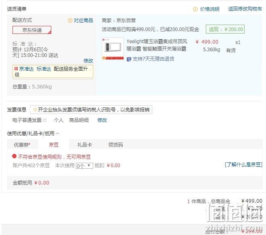Open the 京准达 link
Screen dimensions: 266x235
pyautogui.click(x=27, y=69)
